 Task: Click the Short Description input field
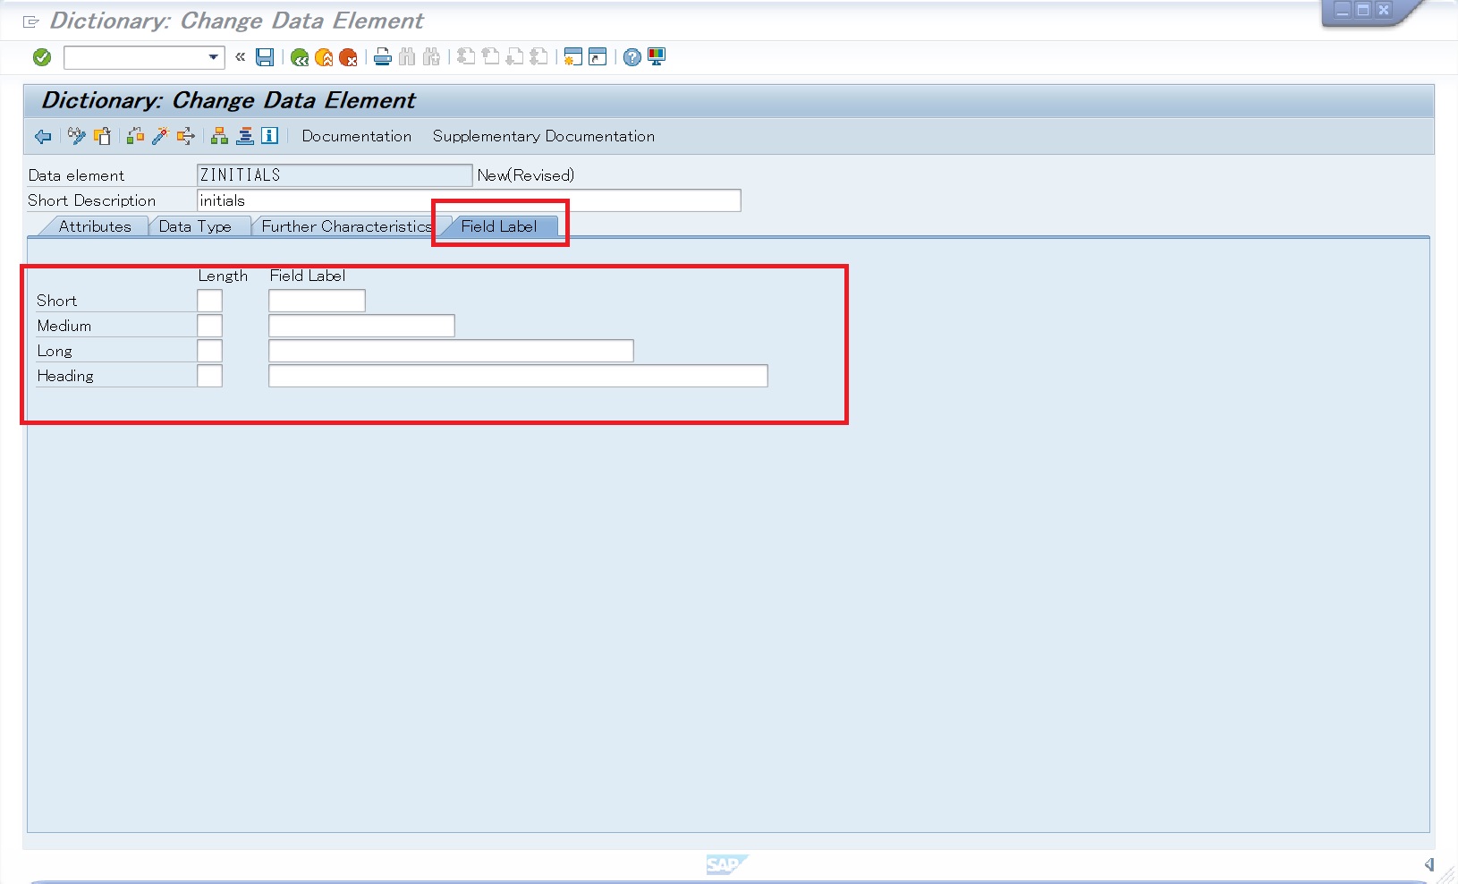coord(468,200)
